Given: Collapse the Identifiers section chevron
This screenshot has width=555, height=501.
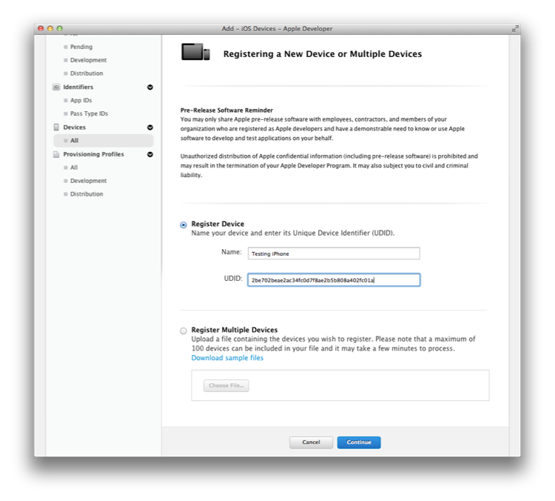Looking at the screenshot, I should click(150, 87).
